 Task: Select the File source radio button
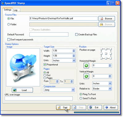point(9,19)
